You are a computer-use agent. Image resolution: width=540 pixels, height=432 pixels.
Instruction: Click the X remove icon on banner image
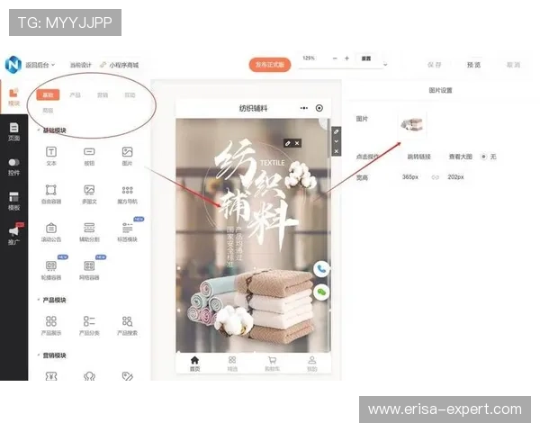pyautogui.click(x=297, y=143)
